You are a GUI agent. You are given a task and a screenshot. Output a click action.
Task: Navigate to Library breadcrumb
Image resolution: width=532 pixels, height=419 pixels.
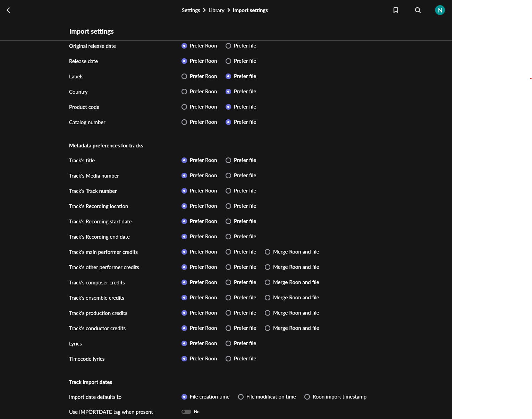[x=216, y=10]
